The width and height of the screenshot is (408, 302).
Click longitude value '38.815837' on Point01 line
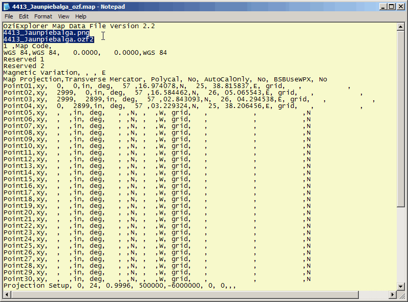pos(230,86)
